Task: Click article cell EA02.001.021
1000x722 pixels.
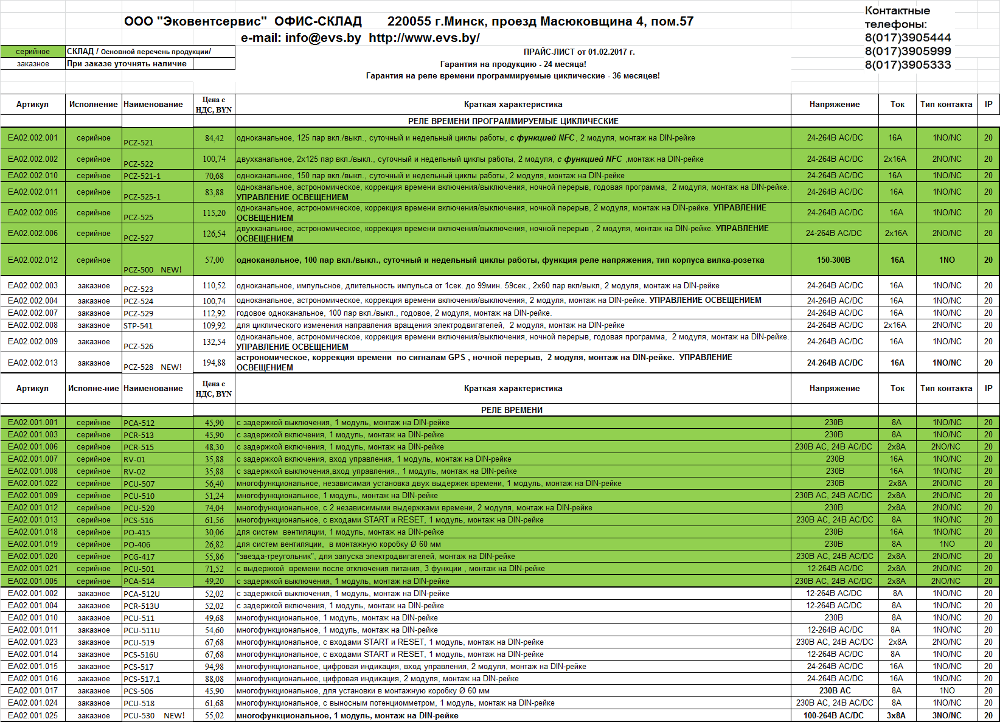Action: (x=33, y=568)
